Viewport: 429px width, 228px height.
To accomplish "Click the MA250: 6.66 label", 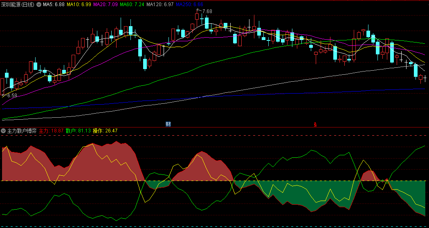I will click(x=190, y=4).
